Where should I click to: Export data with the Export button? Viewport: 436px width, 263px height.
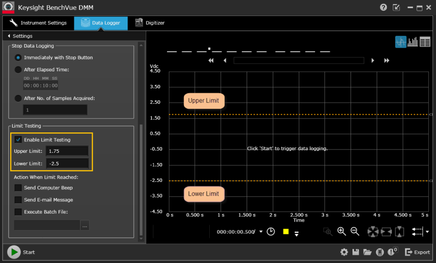[x=418, y=252]
